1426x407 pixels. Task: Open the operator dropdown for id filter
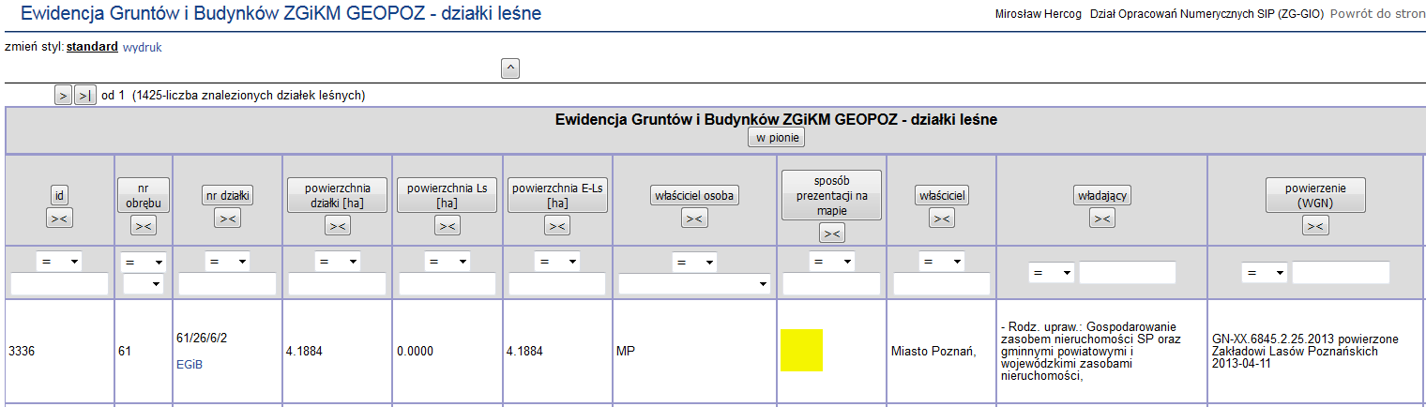point(58,262)
